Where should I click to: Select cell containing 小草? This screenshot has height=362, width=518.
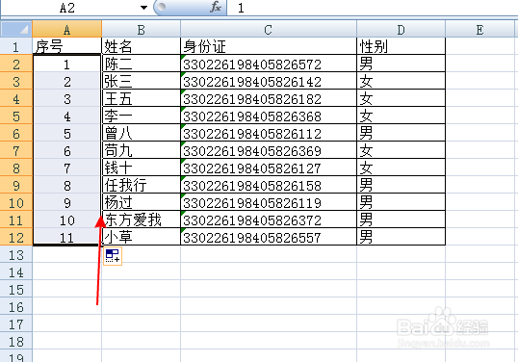(x=142, y=237)
